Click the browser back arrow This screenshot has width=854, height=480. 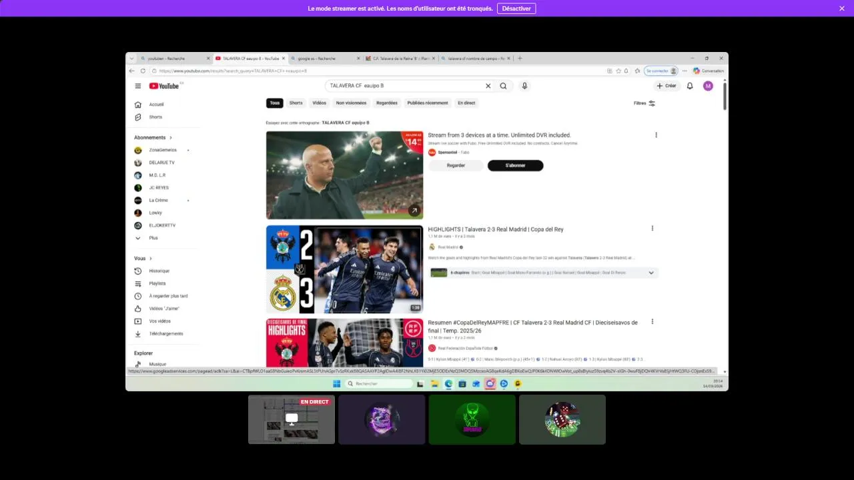(131, 71)
